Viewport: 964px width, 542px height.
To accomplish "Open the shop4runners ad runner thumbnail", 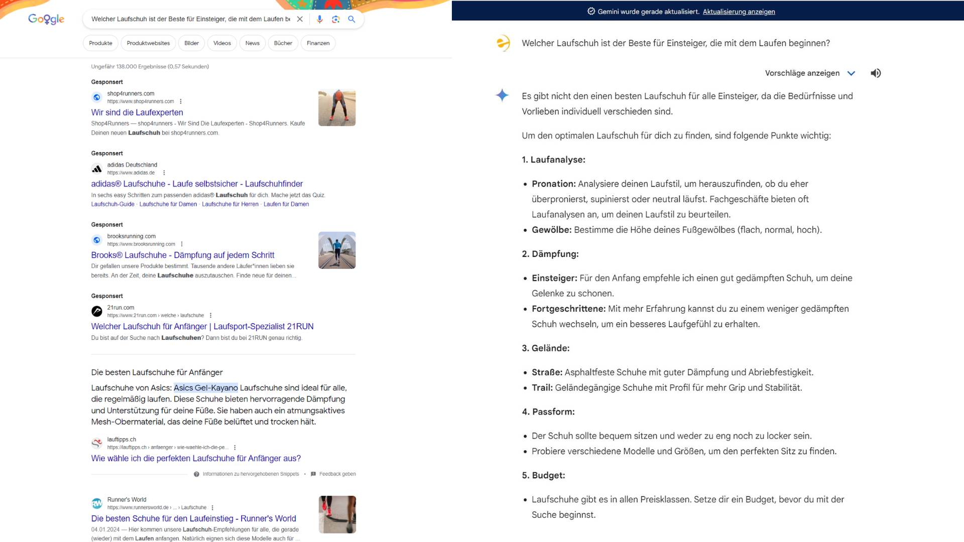I will pyautogui.click(x=337, y=108).
